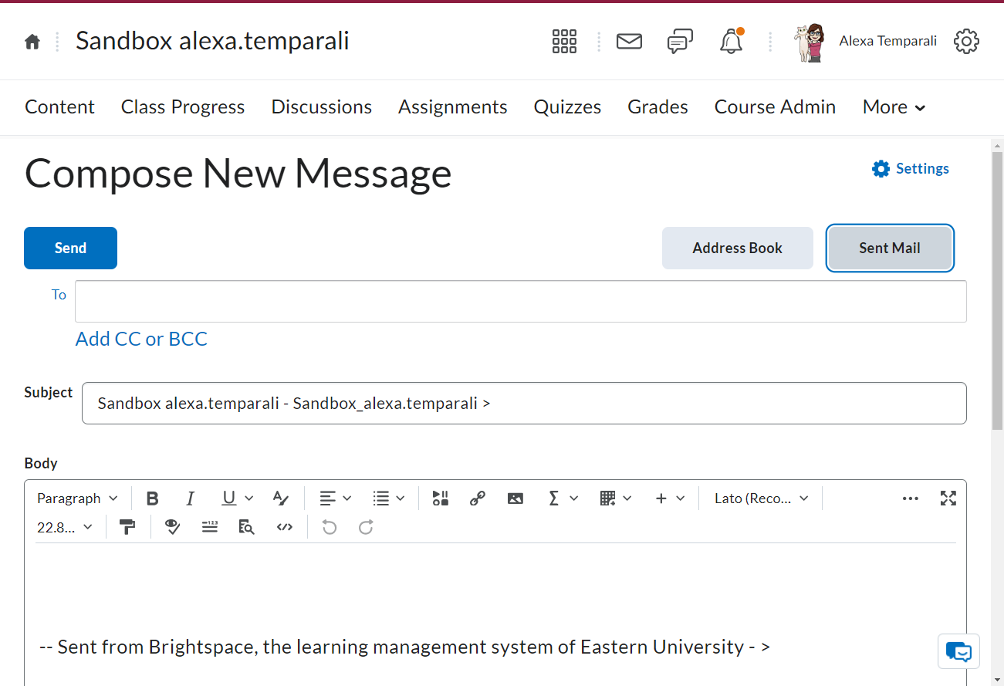Click the Insert Stuff icon
This screenshot has width=1004, height=686.
point(441,498)
